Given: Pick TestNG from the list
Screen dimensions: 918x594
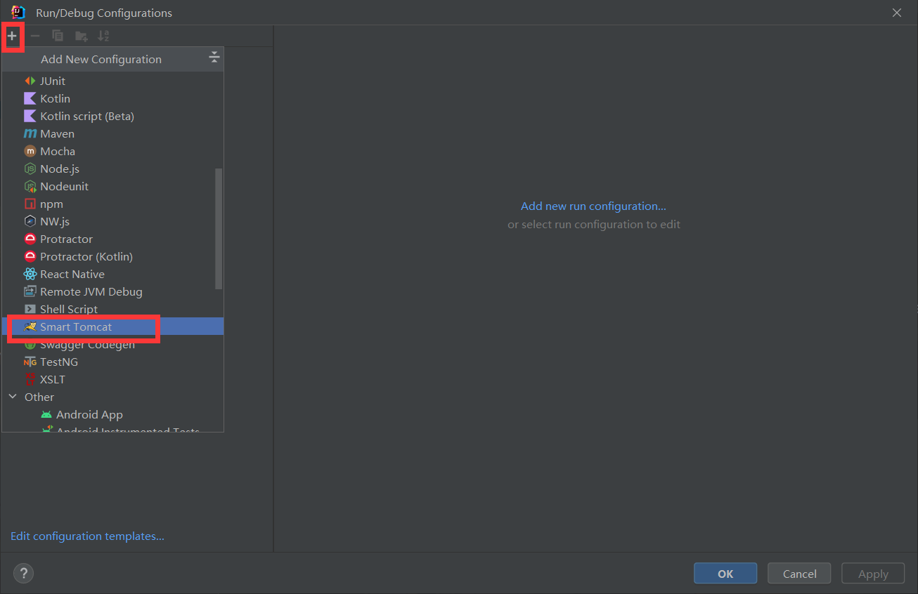Looking at the screenshot, I should click(x=112, y=362).
